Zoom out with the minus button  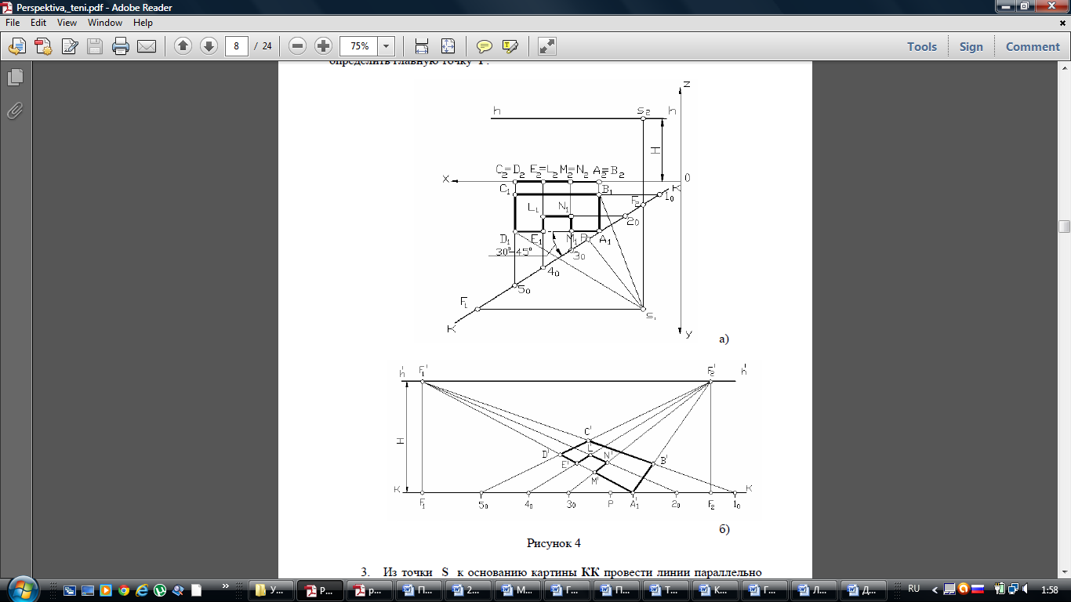coord(297,46)
